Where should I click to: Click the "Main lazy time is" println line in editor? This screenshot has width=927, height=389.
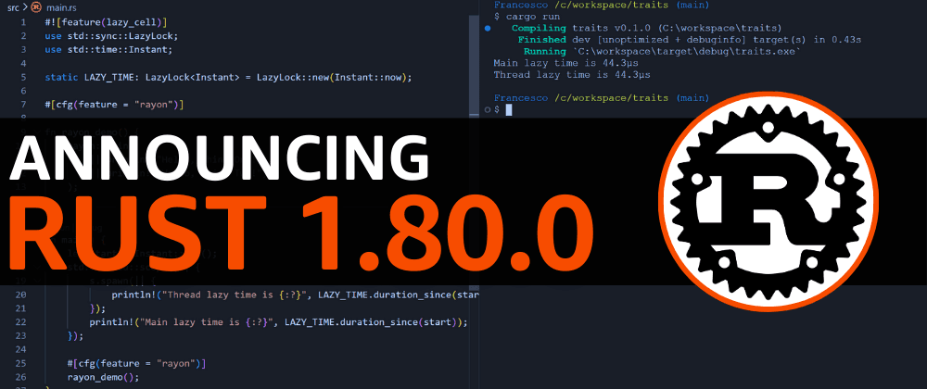(x=278, y=322)
